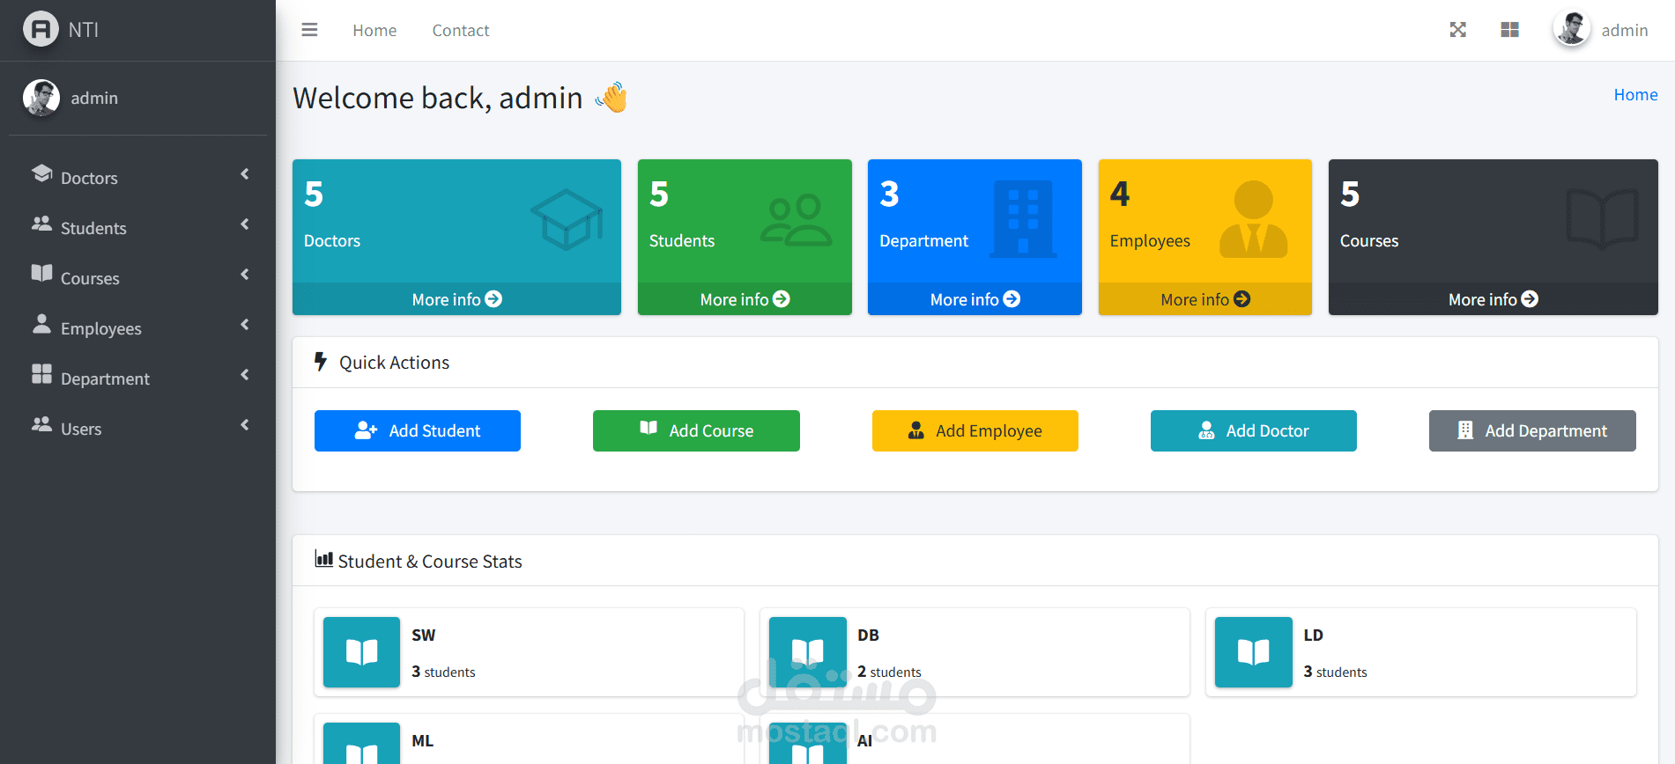Open More info on Courses card
The width and height of the screenshot is (1675, 764).
tap(1493, 299)
